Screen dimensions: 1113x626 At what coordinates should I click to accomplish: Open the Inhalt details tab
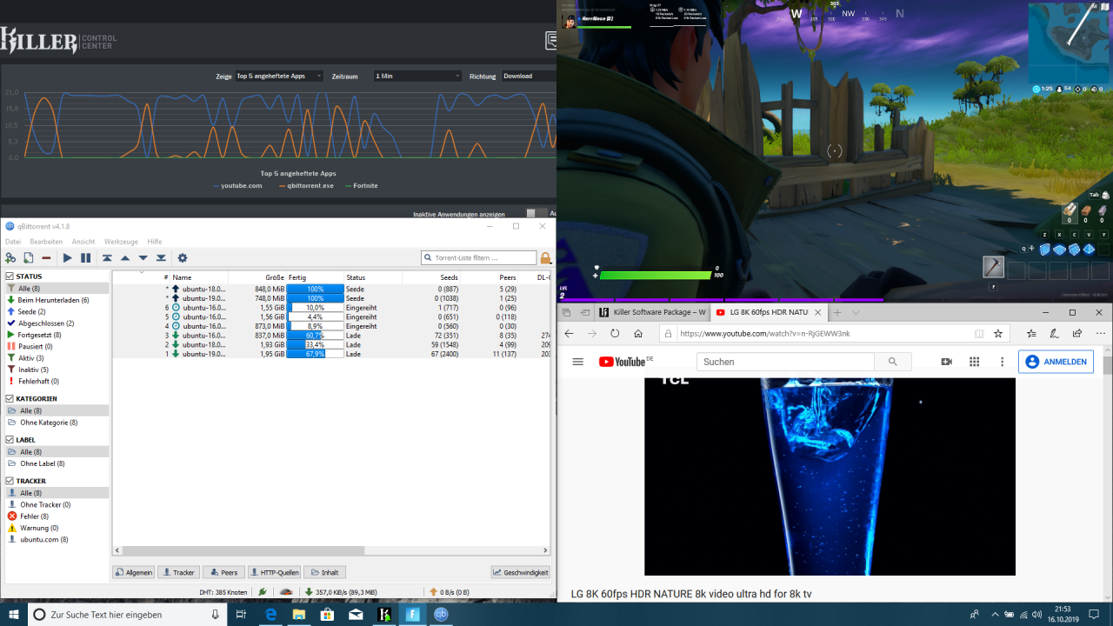tap(324, 572)
